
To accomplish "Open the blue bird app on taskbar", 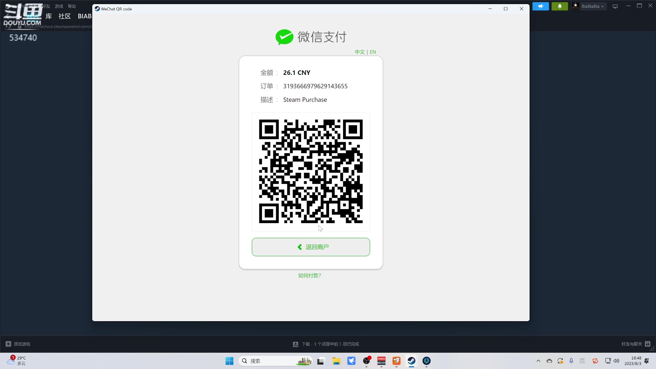I will tap(351, 361).
